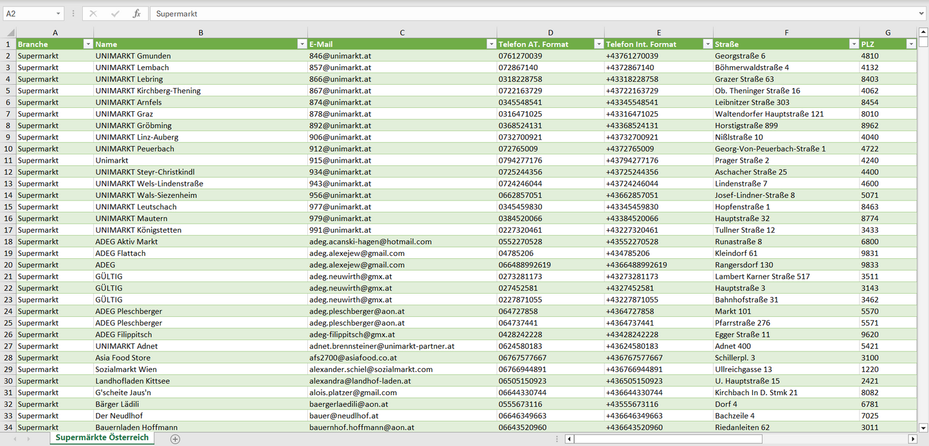Open the Straße column filter dropdown

(x=854, y=44)
